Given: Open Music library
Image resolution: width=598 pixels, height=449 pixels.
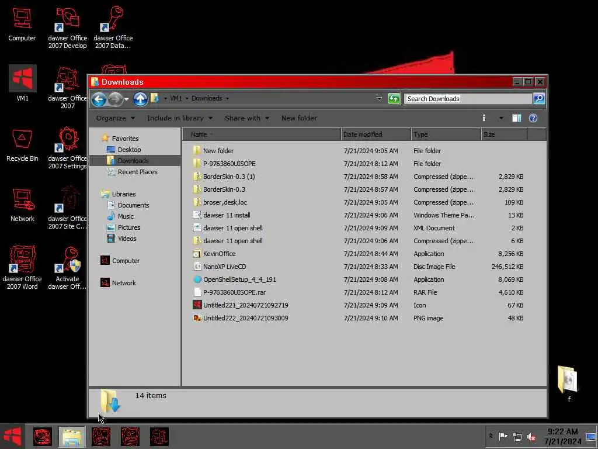Looking at the screenshot, I should click(126, 216).
